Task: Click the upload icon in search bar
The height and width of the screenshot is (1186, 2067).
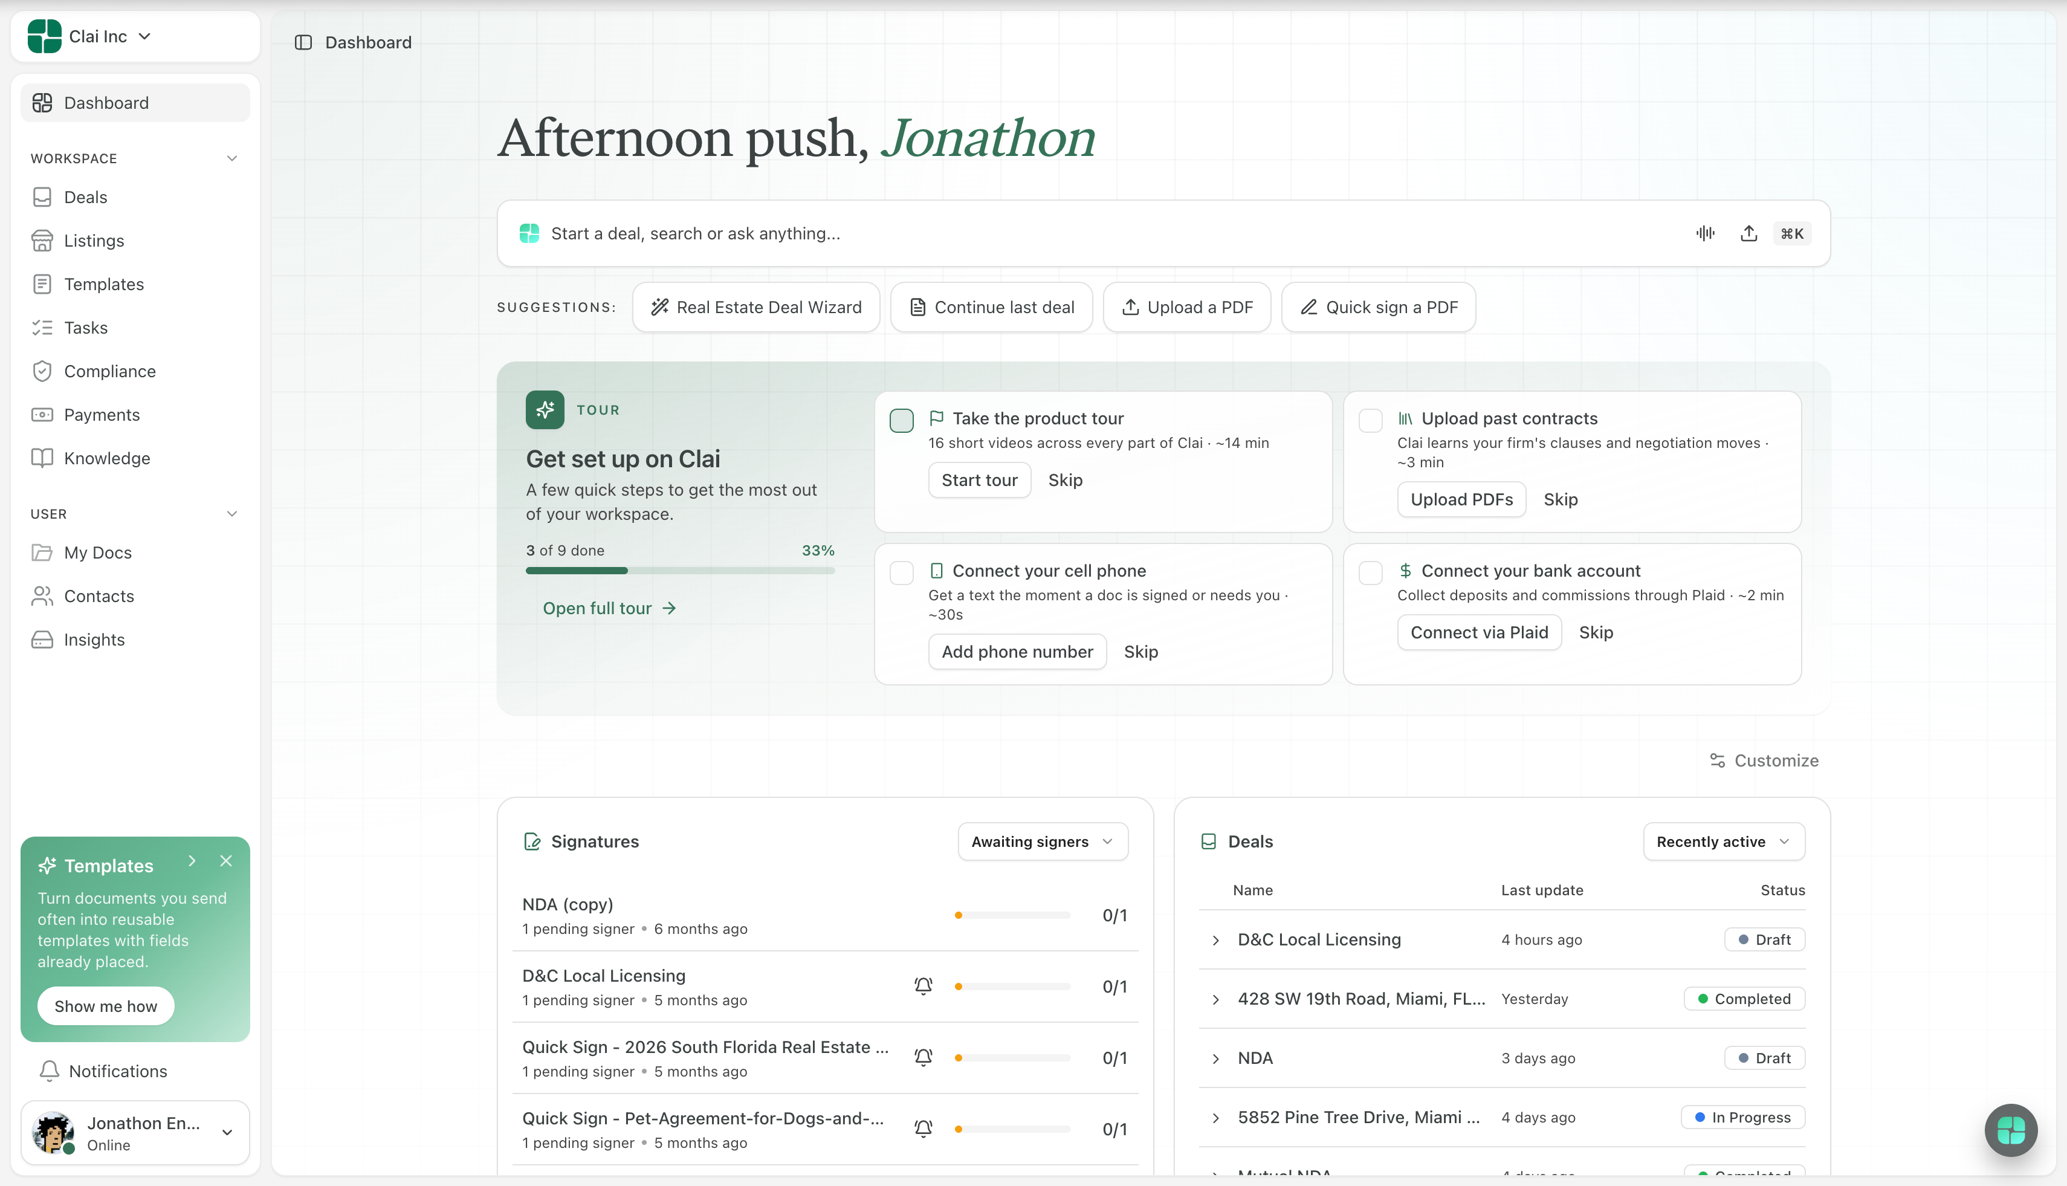Action: [1748, 234]
